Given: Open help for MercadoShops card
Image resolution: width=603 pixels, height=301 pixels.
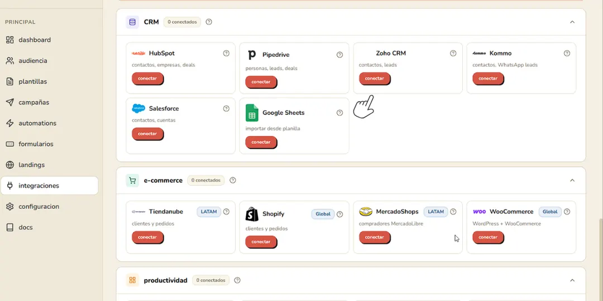Looking at the screenshot, I should (x=453, y=212).
